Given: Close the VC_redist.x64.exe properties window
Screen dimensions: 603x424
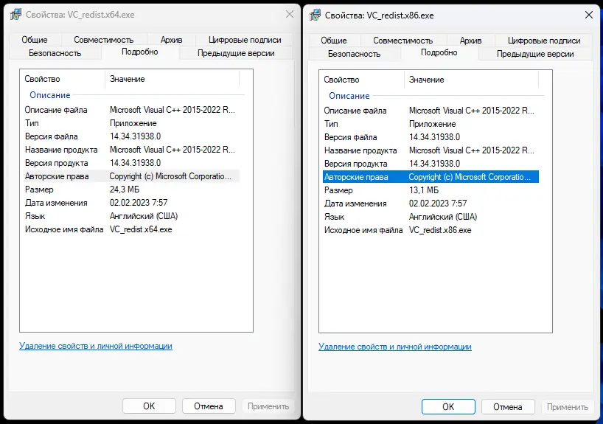Looking at the screenshot, I should click(x=288, y=15).
